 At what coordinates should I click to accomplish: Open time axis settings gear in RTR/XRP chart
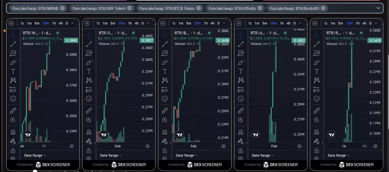tap(147, 146)
